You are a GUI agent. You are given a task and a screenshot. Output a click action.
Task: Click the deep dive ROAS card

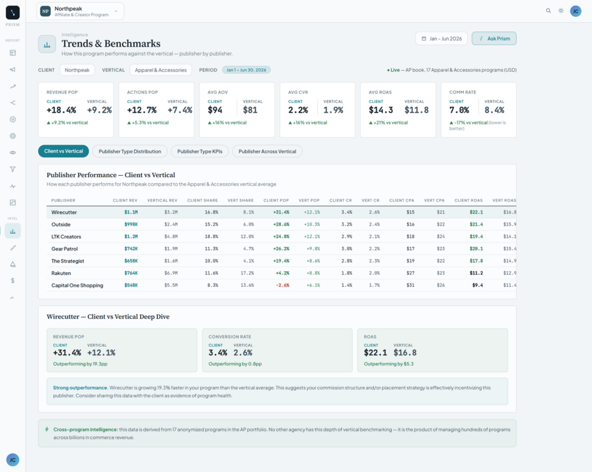click(432, 350)
